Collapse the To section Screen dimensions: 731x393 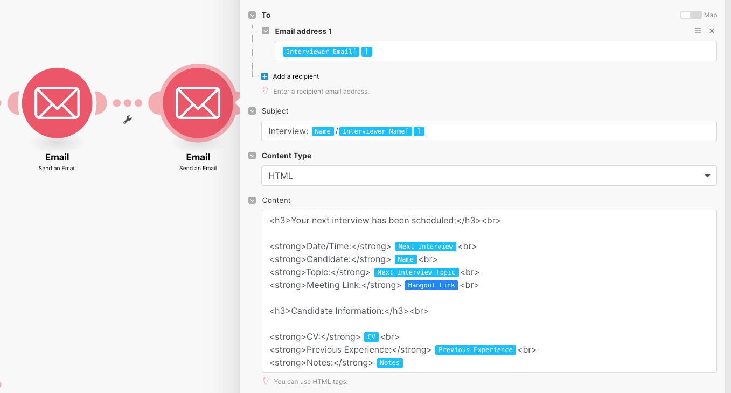pos(252,15)
